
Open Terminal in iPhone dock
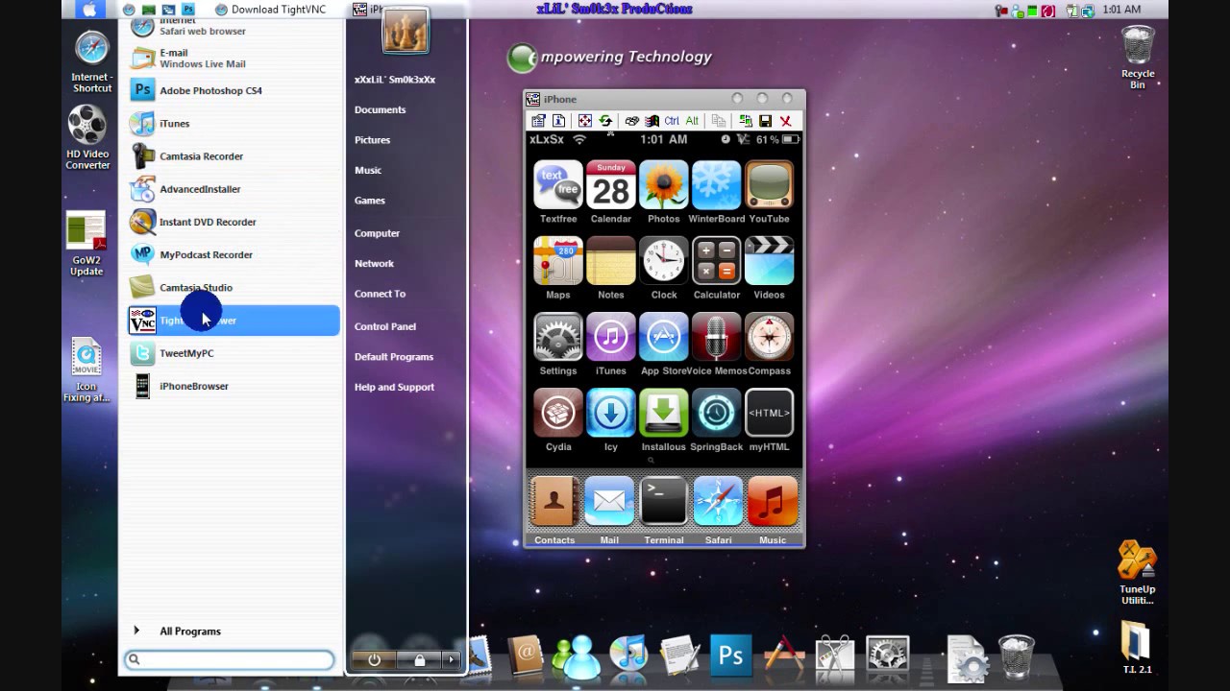(x=664, y=501)
